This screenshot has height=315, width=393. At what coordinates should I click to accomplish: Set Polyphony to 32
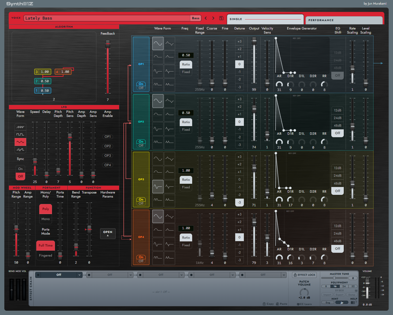tap(353, 286)
